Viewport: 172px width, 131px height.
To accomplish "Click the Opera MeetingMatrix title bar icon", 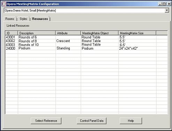I will coord(4,4).
